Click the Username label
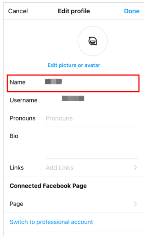The image size is (147, 239). click(24, 100)
